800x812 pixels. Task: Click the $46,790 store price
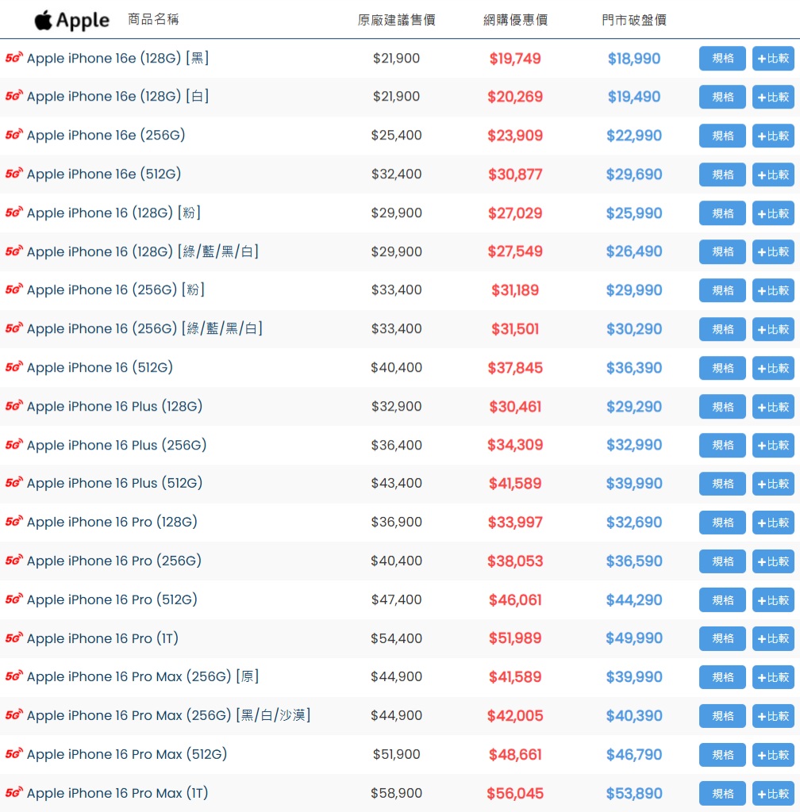pyautogui.click(x=634, y=755)
